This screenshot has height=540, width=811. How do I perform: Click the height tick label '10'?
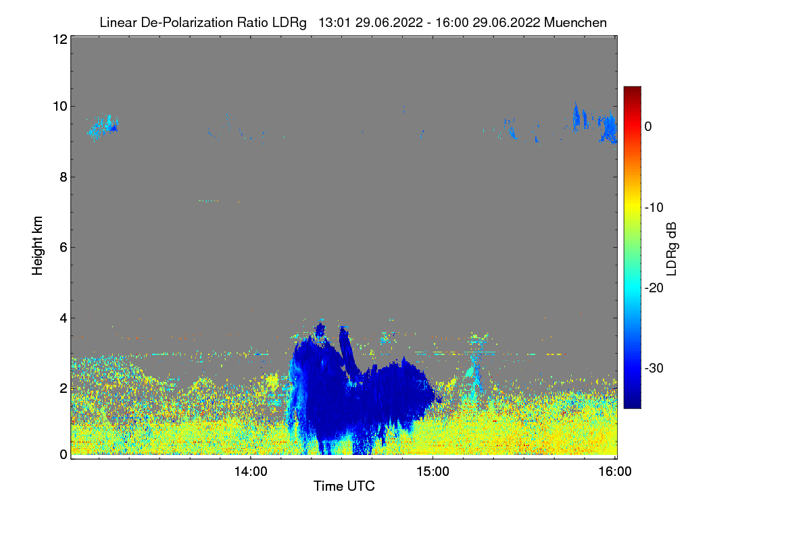click(x=59, y=107)
